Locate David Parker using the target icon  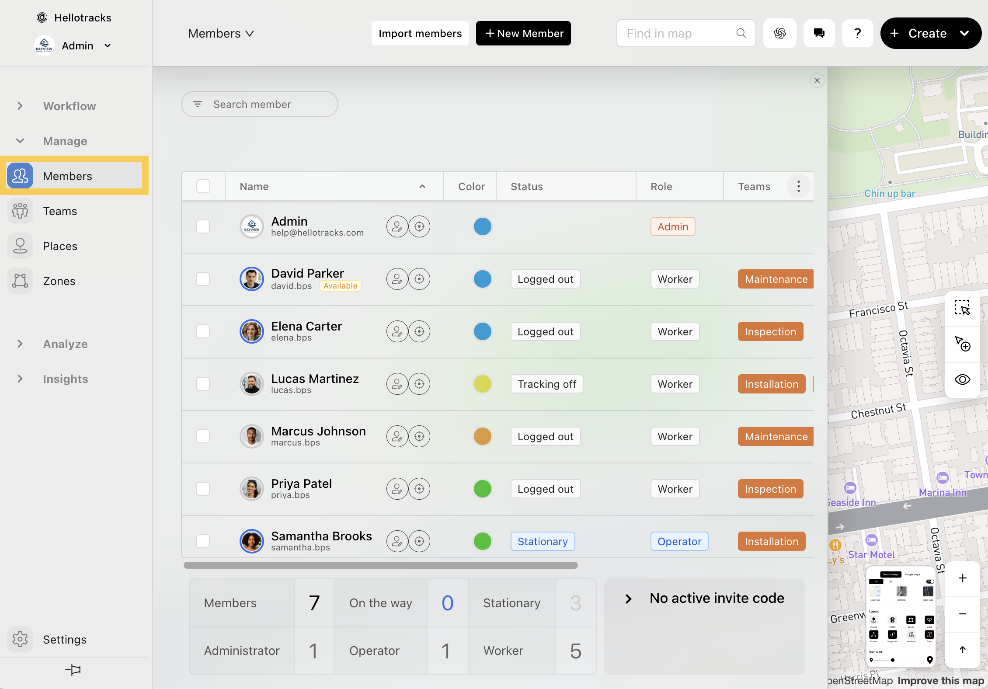pyautogui.click(x=419, y=279)
